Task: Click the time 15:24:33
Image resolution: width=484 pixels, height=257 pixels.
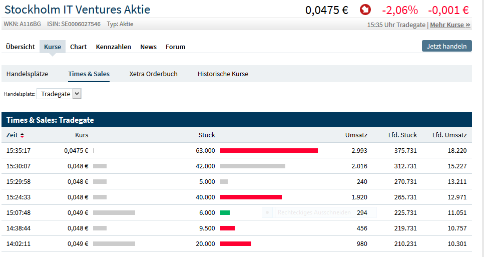Action: 19,197
